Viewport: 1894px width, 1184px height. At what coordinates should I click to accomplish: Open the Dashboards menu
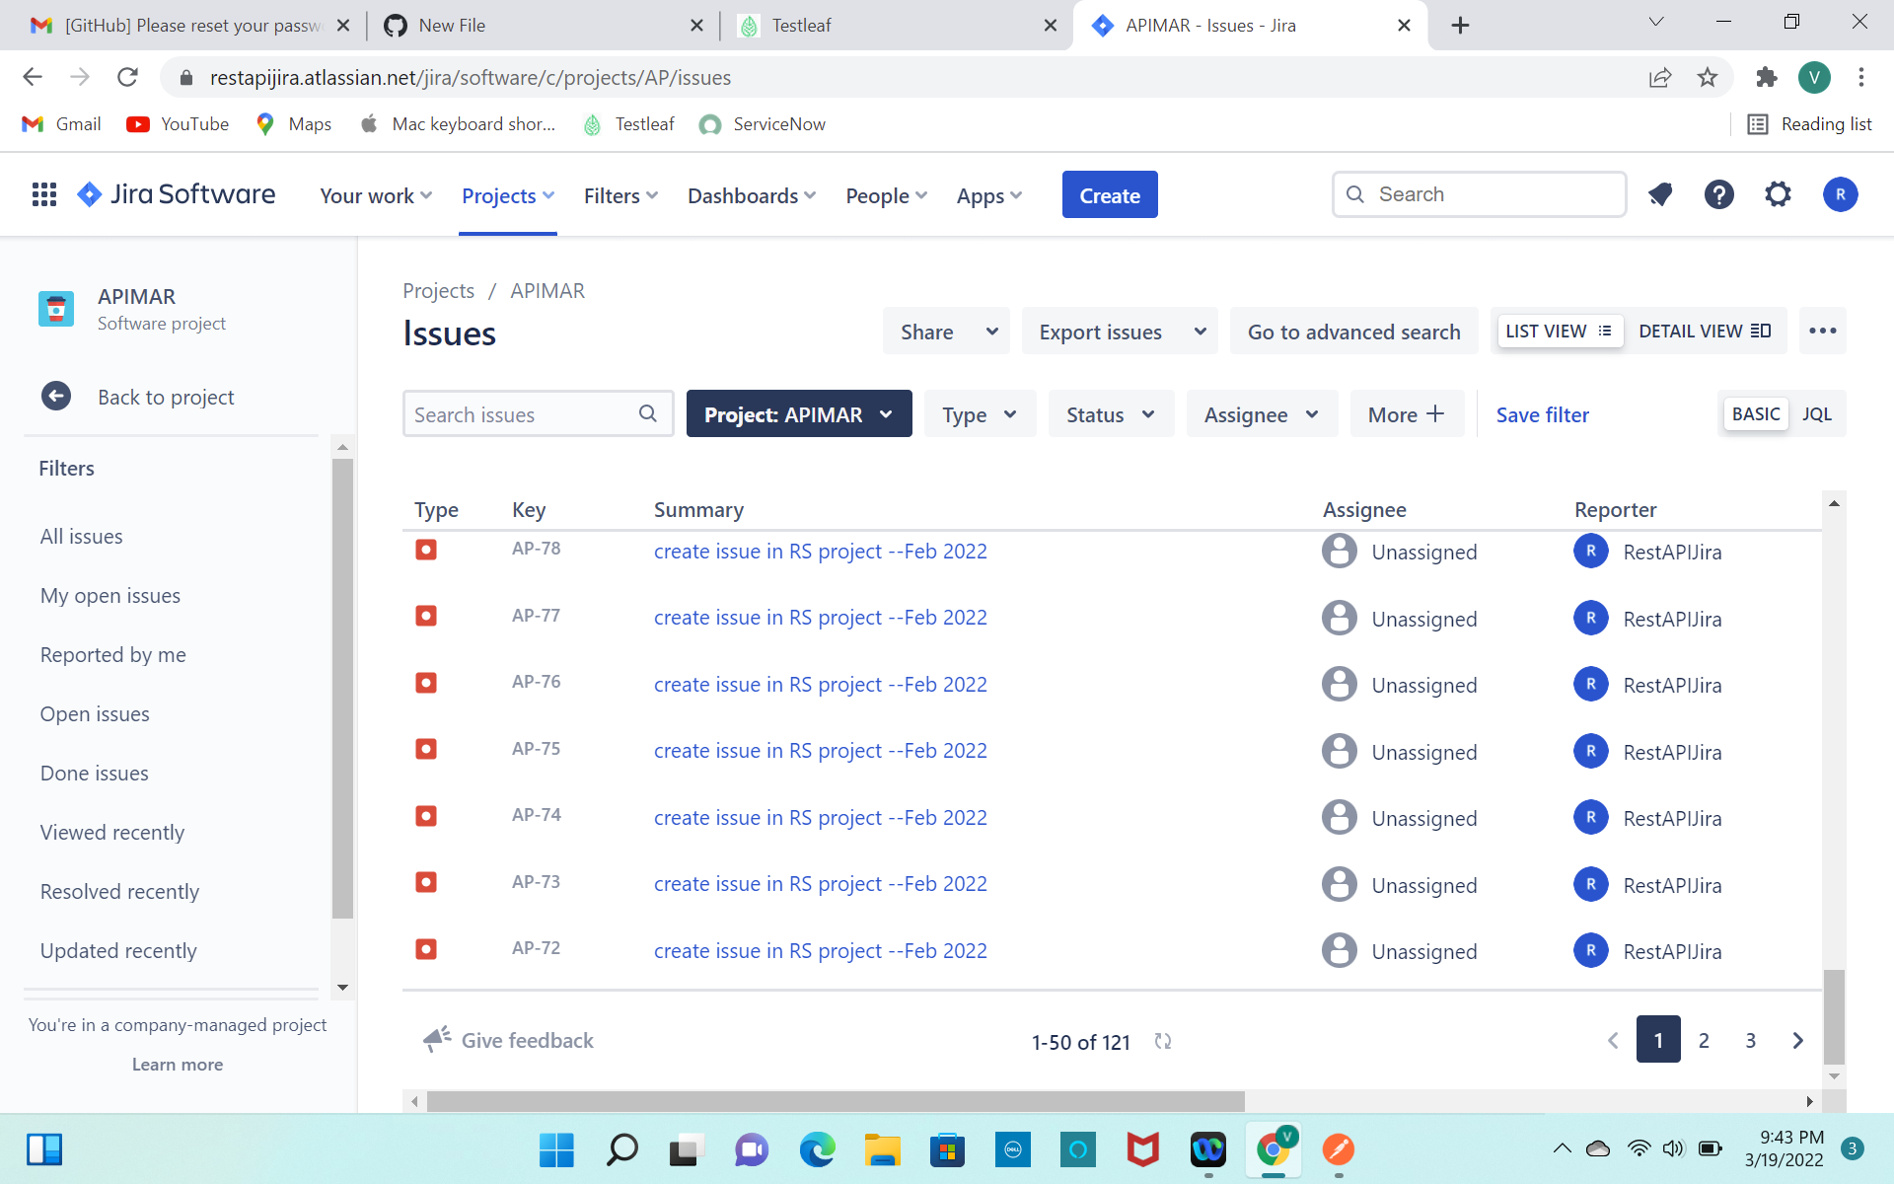coord(751,195)
